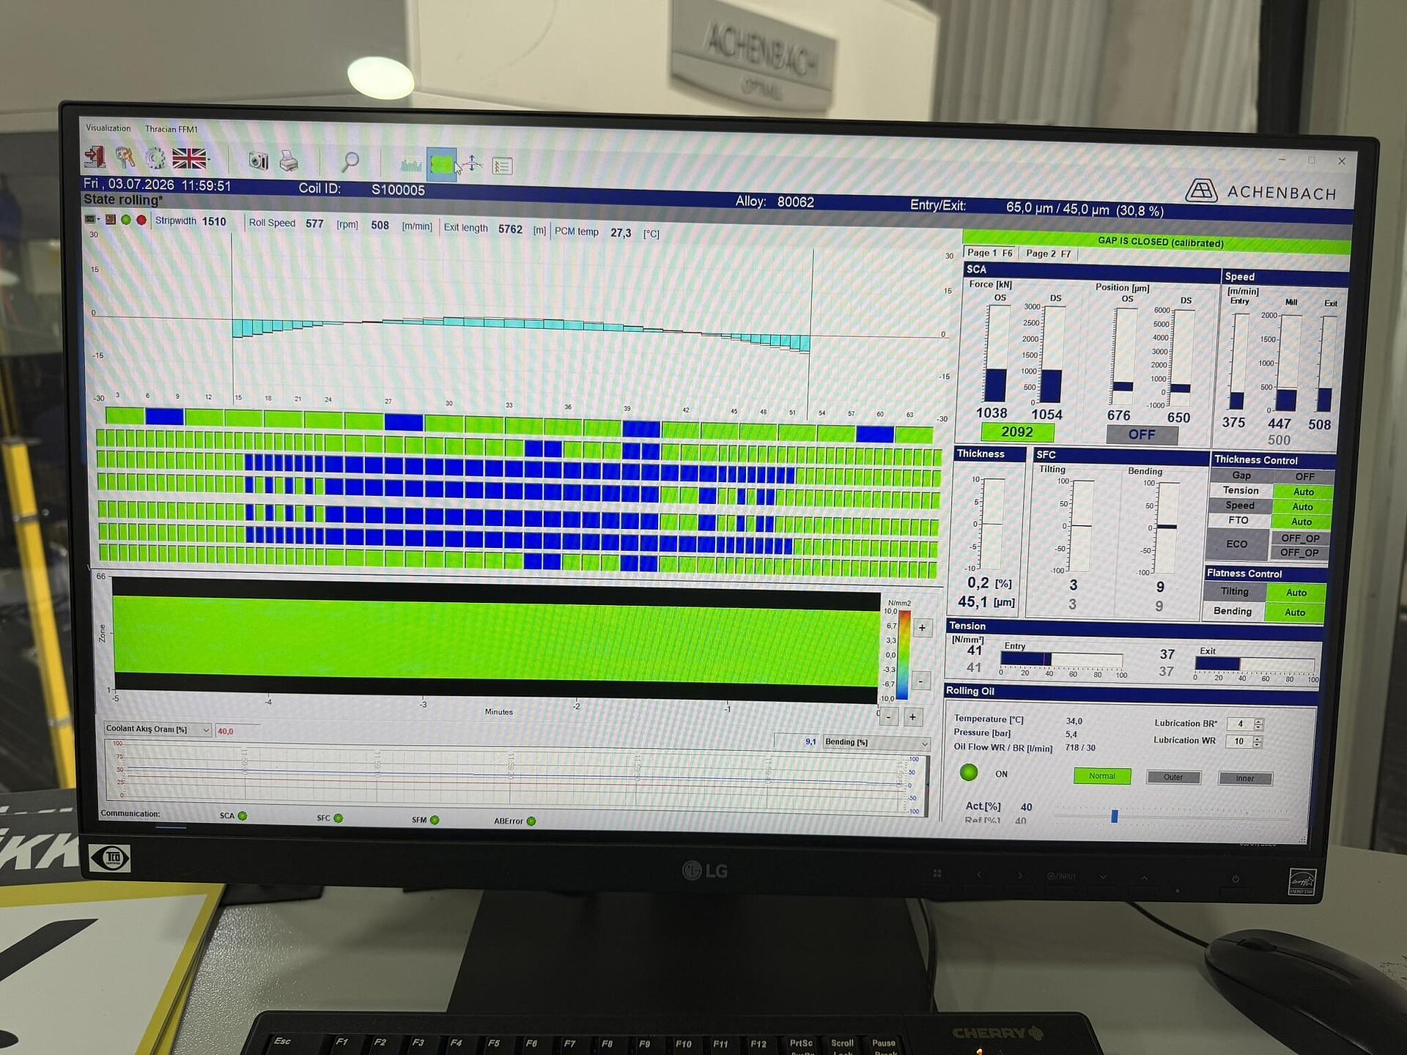
Task: Open the list report view icon
Action: coord(502,166)
